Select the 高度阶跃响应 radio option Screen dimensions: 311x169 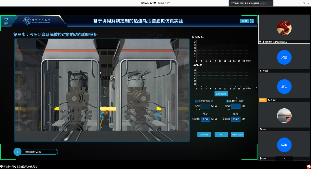pyautogui.click(x=227, y=101)
